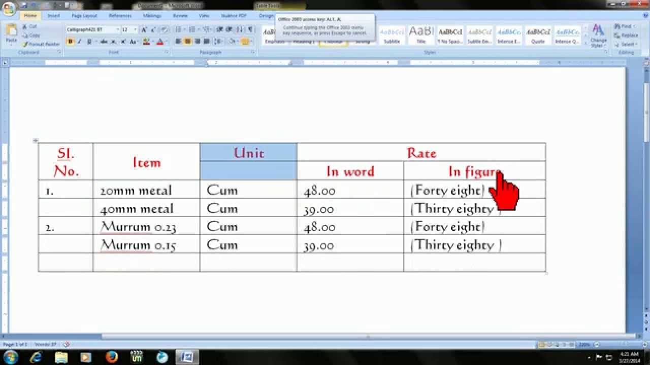Apply the No Spacing style
Viewport: 650px width, 365px height.
click(450, 35)
